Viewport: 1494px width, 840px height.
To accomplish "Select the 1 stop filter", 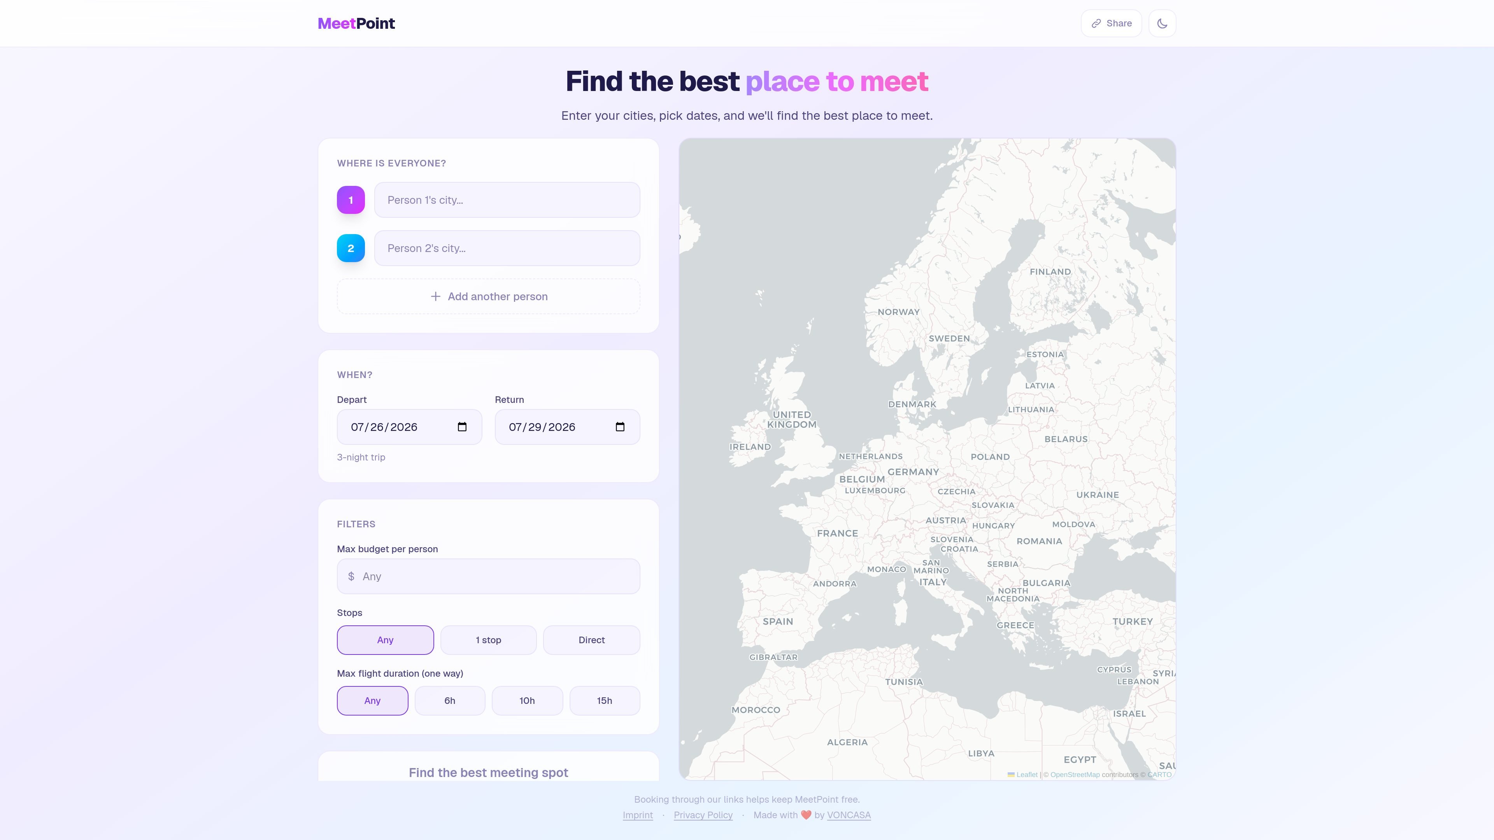I will pos(488,640).
